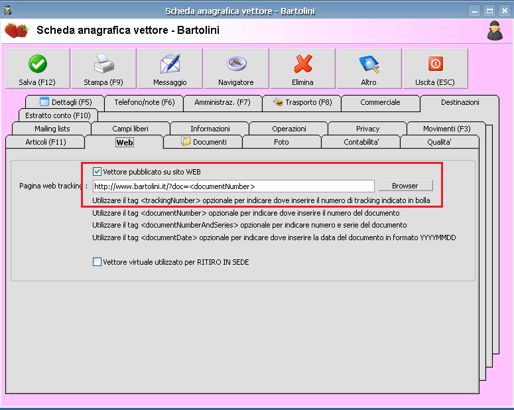Switch to the Dettagli (F5) tab
The width and height of the screenshot is (514, 410).
point(65,102)
